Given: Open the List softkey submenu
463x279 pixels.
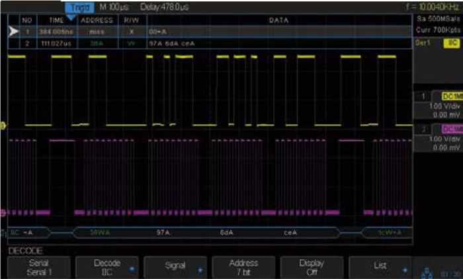Looking at the screenshot, I should (x=380, y=268).
